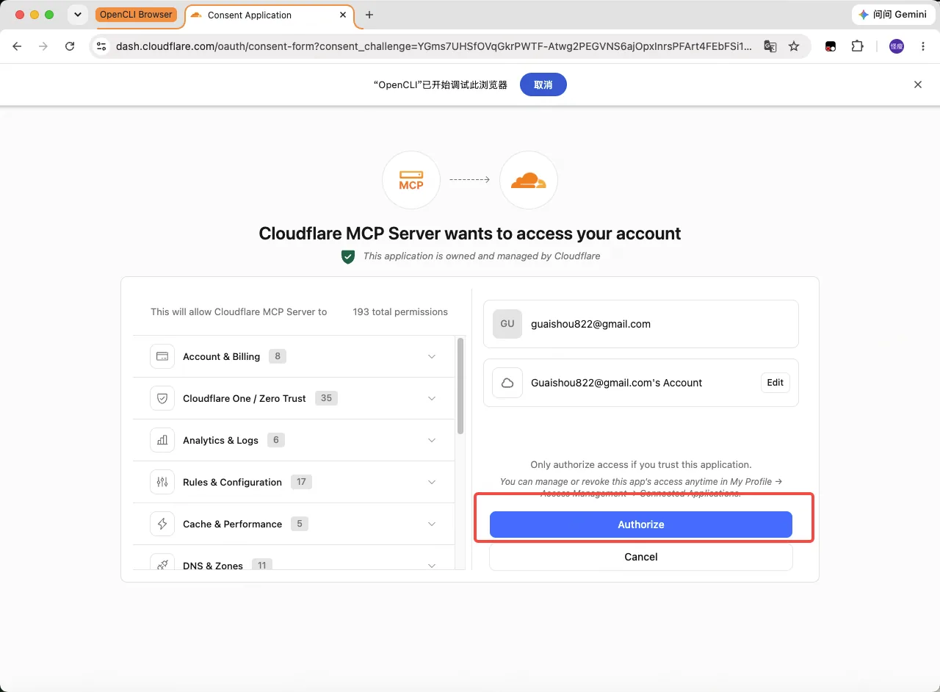Image resolution: width=940 pixels, height=692 pixels.
Task: Click the translate page icon
Action: tap(770, 46)
